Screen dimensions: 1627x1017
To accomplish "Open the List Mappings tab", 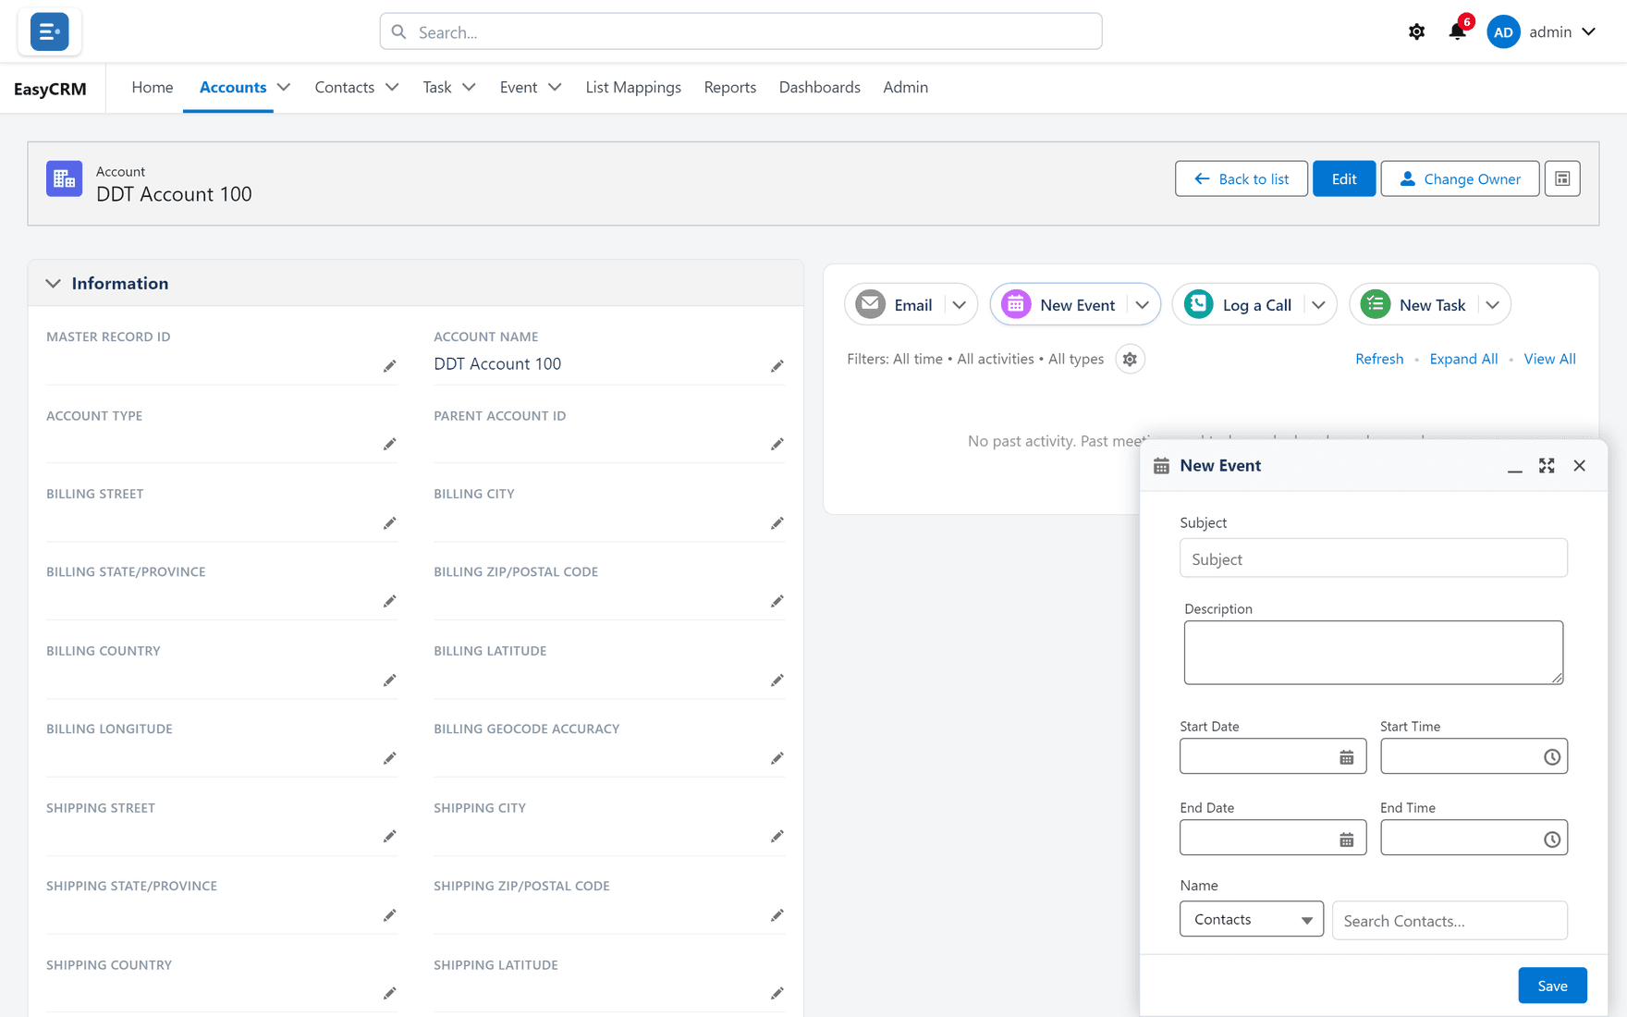I will [633, 87].
